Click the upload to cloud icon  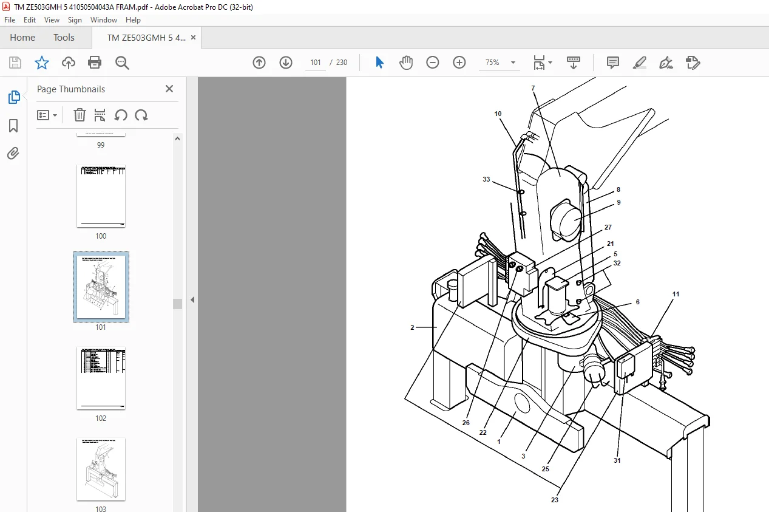pos(68,63)
